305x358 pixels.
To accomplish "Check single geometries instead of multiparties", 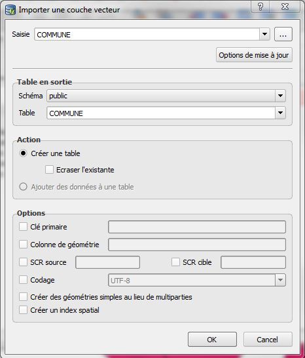I will coord(23,297).
